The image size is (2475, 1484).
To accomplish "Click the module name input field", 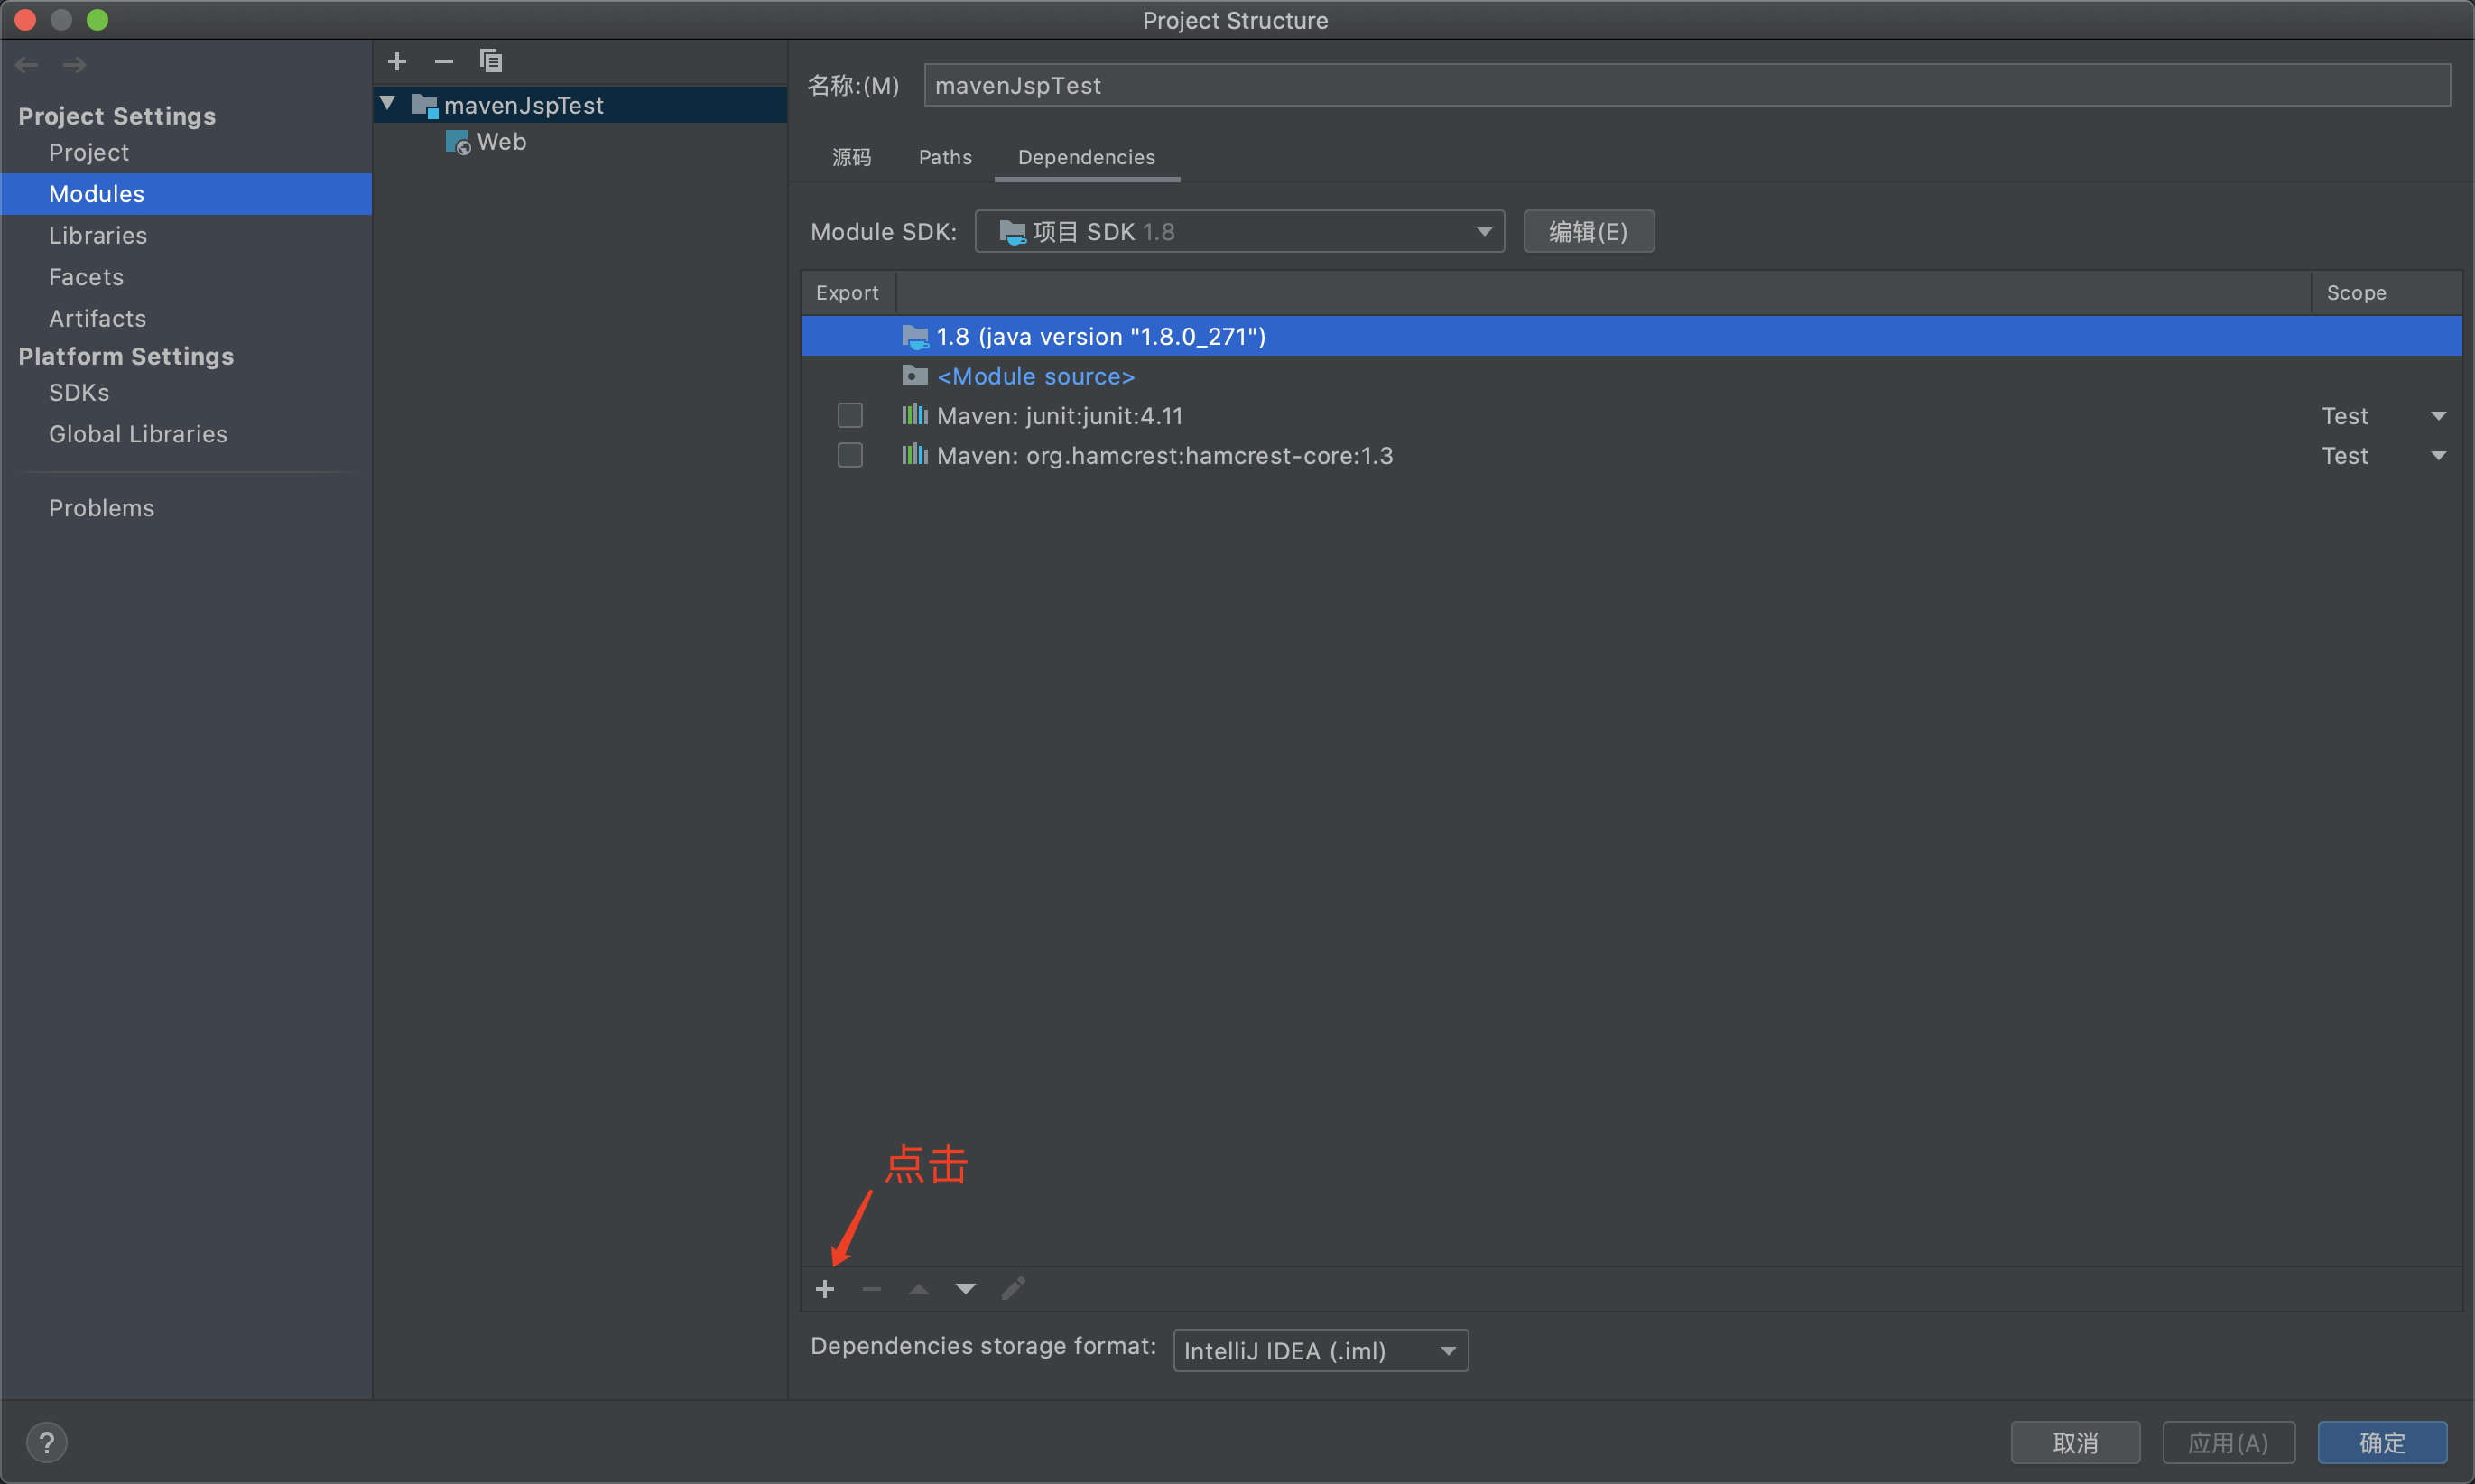I will [1686, 86].
